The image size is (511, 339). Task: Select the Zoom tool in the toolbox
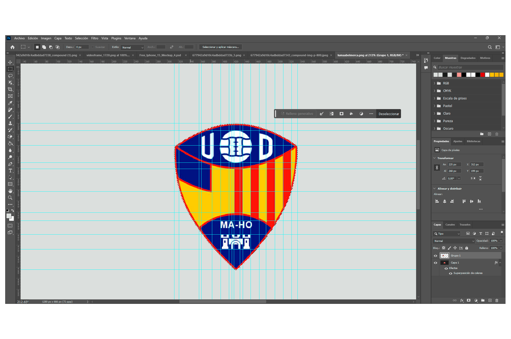point(10,198)
